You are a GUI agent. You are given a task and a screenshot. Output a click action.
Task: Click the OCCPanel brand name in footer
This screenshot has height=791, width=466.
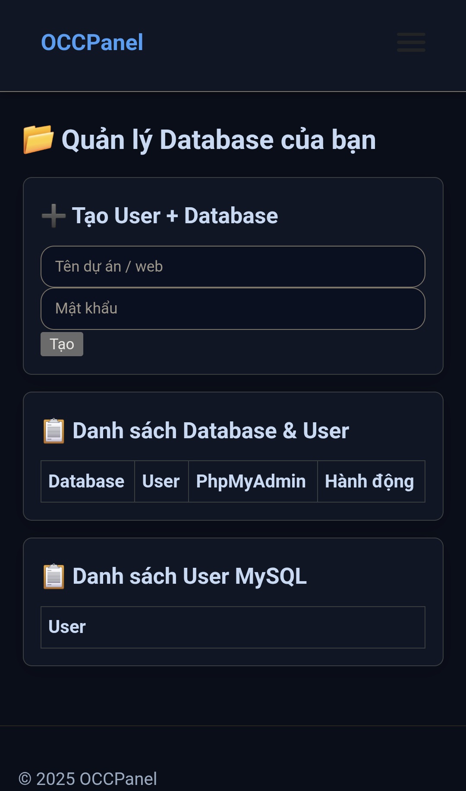coord(118,779)
